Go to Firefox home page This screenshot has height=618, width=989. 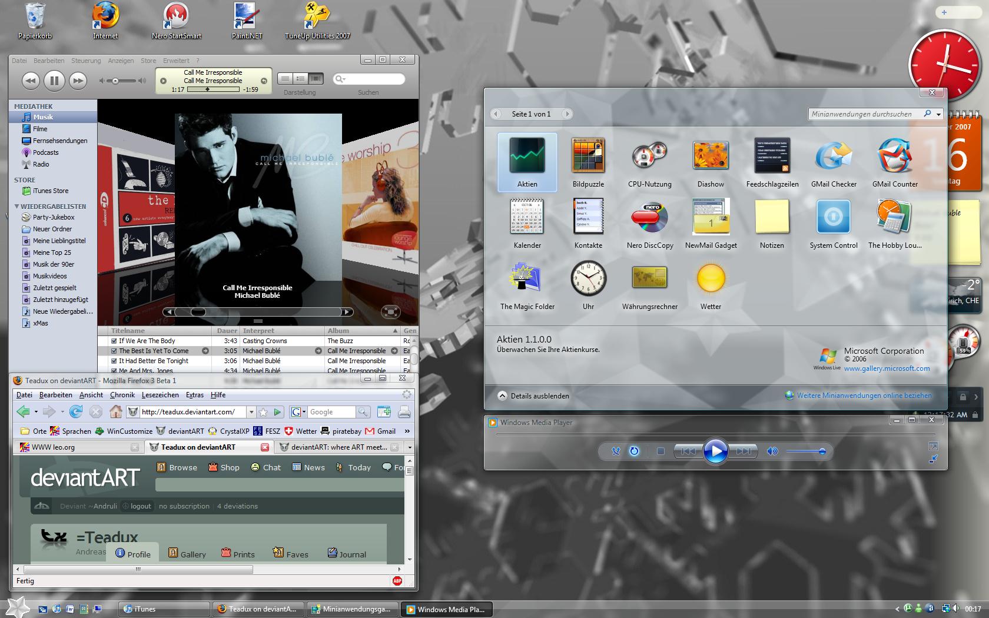tap(116, 412)
